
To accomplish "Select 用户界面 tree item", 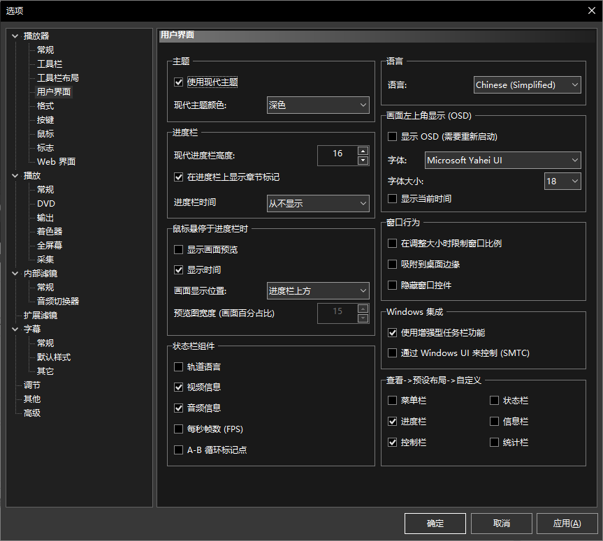I will [x=54, y=92].
